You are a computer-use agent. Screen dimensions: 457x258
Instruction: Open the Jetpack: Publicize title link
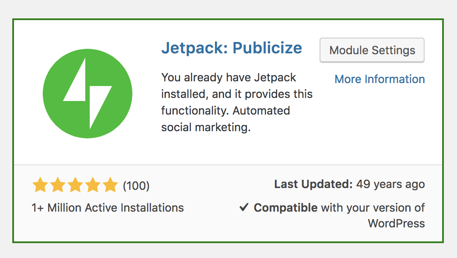pyautogui.click(x=232, y=48)
